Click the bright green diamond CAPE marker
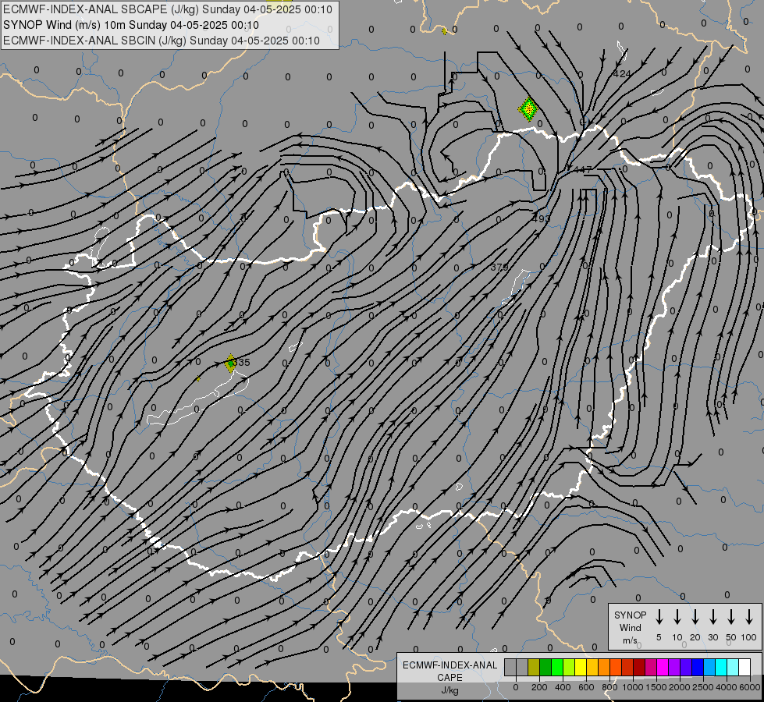This screenshot has width=764, height=702. point(528,109)
